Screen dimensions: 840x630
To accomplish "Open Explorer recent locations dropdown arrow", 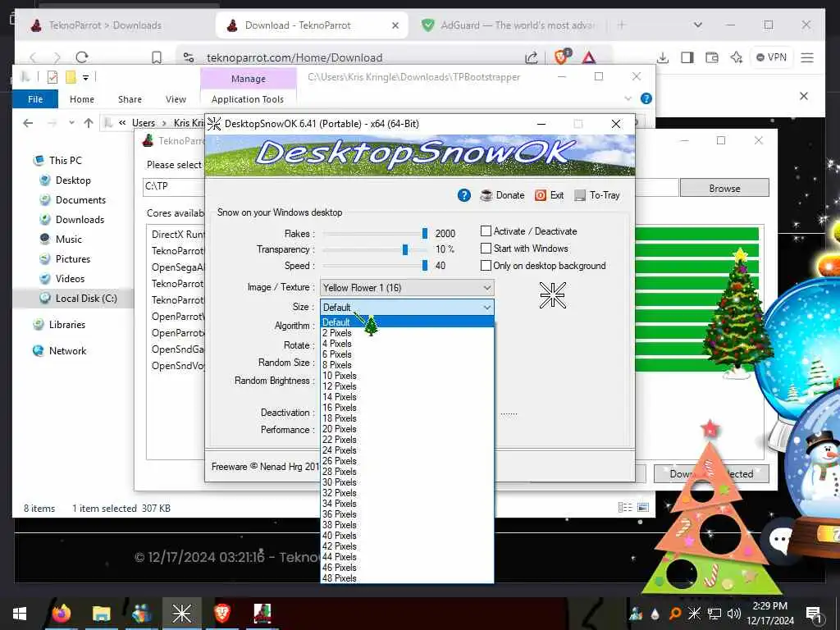I will coord(71,123).
